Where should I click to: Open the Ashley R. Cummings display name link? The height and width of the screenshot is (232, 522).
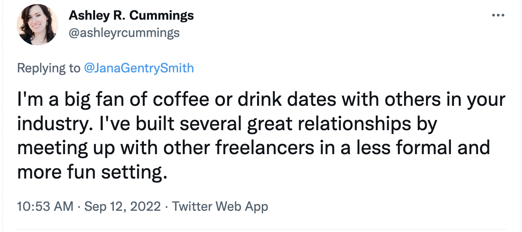(x=131, y=16)
